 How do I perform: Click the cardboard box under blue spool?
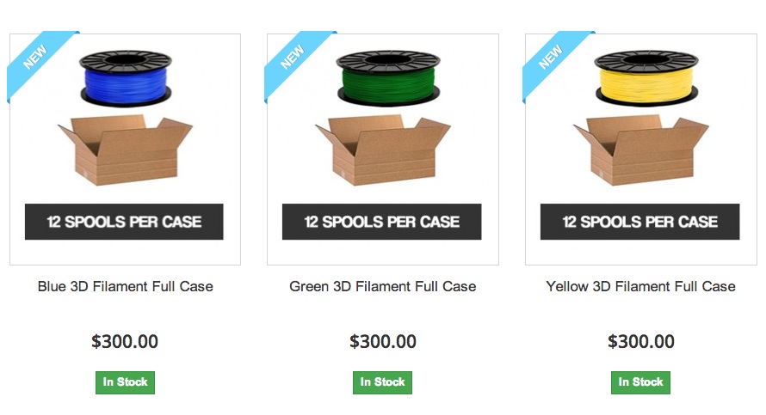[125, 150]
